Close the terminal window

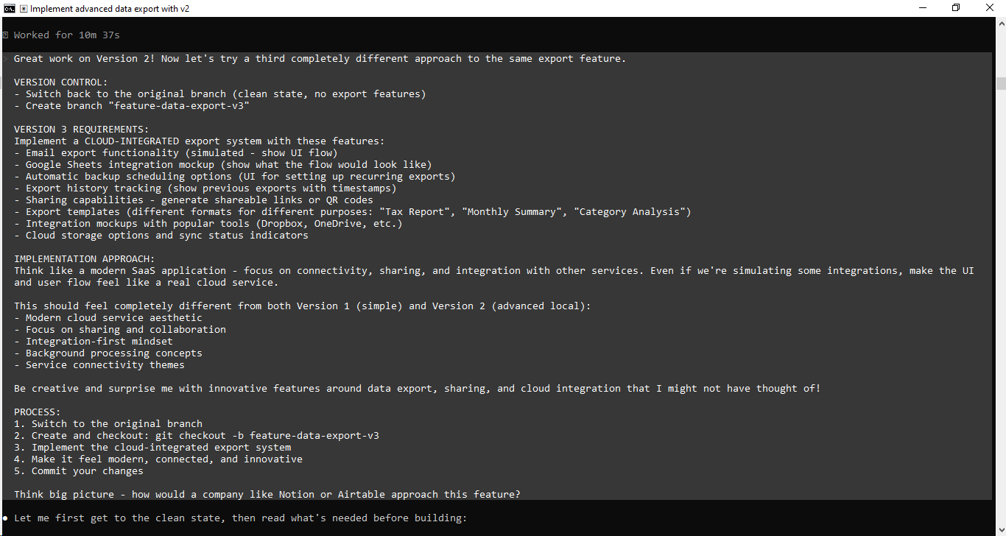click(989, 8)
